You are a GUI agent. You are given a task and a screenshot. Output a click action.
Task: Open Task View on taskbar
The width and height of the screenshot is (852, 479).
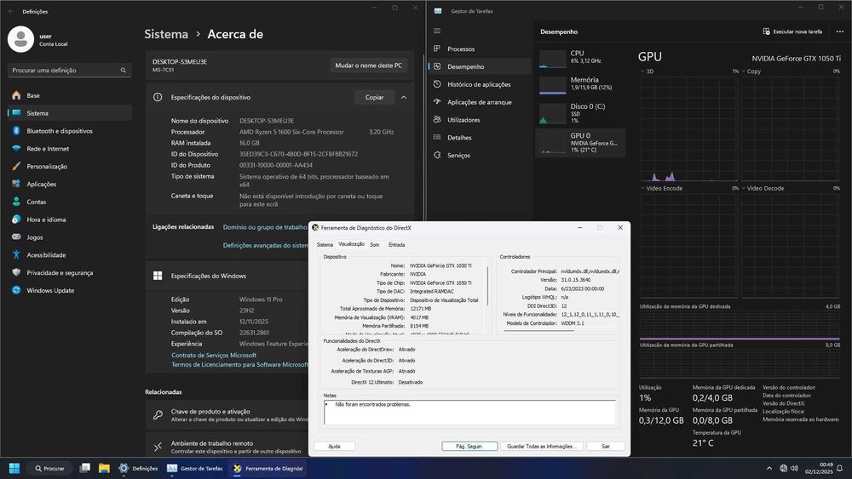(84, 468)
